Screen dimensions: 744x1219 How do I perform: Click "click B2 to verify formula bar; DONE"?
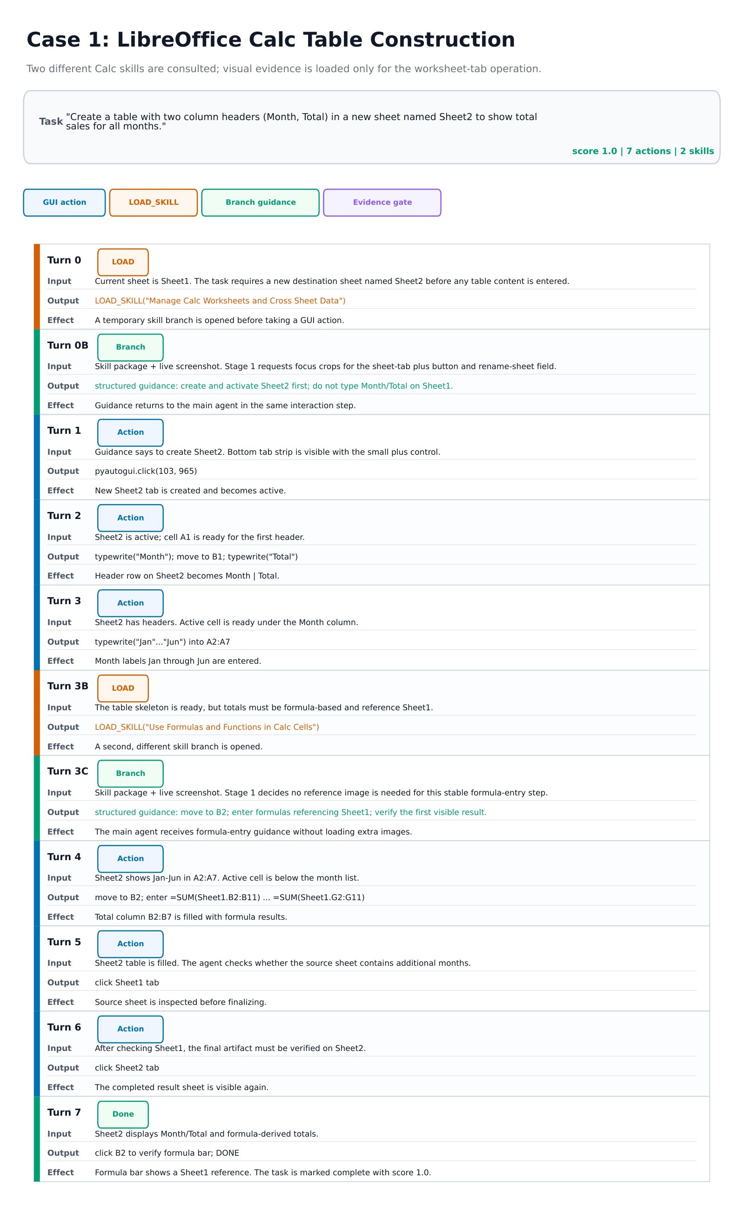(167, 1153)
